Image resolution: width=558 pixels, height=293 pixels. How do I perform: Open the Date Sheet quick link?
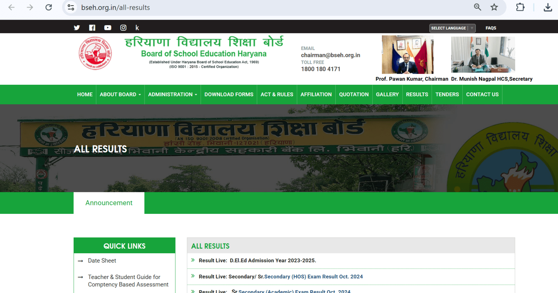click(x=102, y=261)
